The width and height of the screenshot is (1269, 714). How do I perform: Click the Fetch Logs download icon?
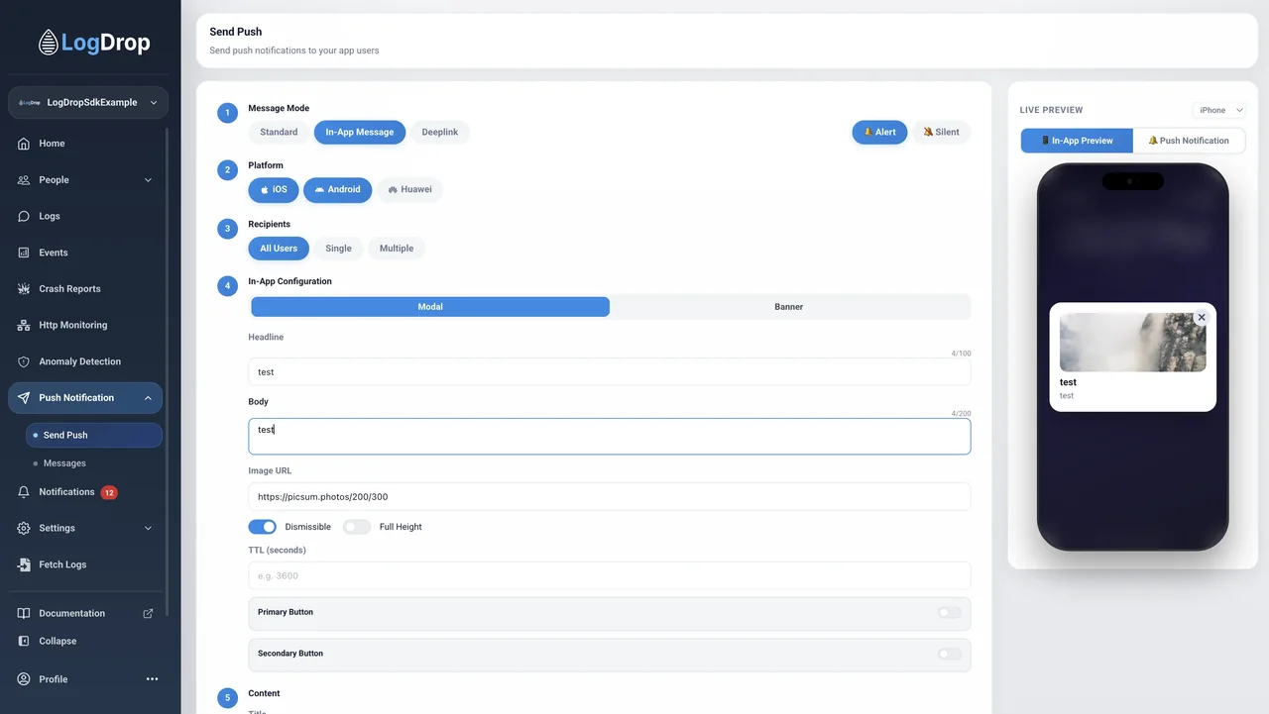pos(24,564)
